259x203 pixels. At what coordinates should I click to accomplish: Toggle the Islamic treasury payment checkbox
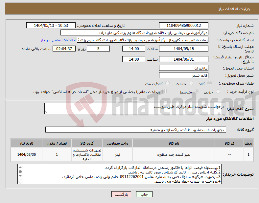165,91
